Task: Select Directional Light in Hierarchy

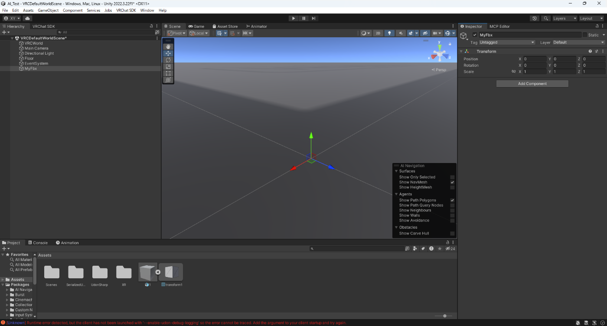Action: pyautogui.click(x=39, y=53)
